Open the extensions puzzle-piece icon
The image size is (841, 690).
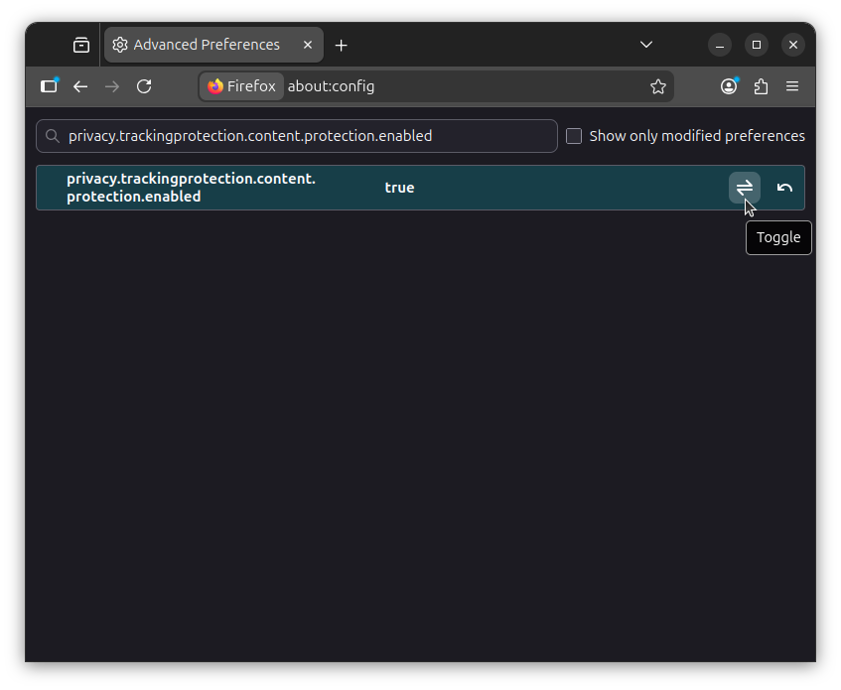(761, 86)
